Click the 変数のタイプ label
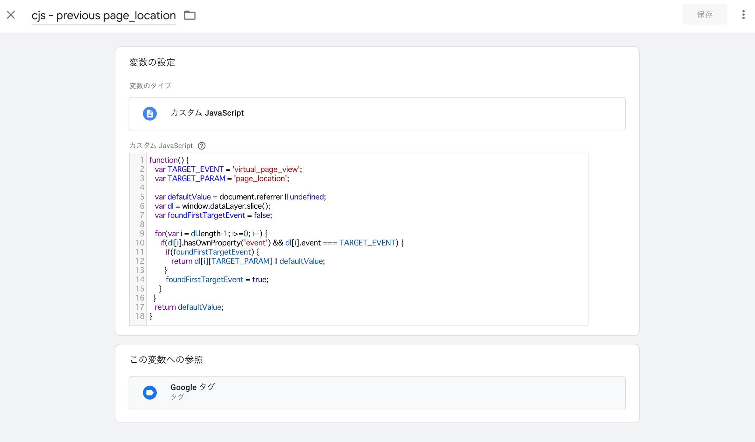This screenshot has width=755, height=442. click(x=150, y=86)
